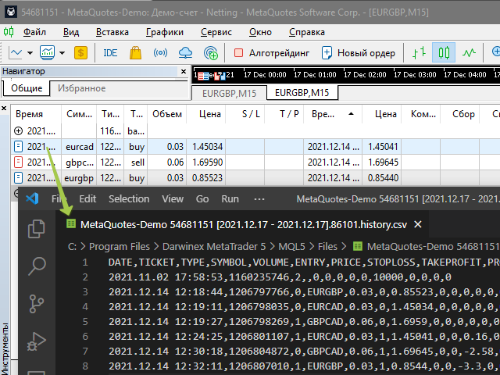
Task: Open the Сервис menu
Action: click(216, 32)
